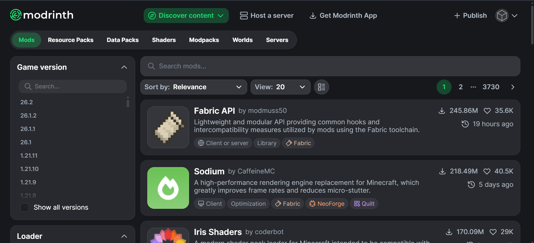Focus the game version search field

pos(73,86)
